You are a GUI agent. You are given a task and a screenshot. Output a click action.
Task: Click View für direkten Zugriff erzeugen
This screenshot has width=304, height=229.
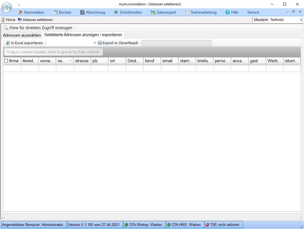[38, 28]
